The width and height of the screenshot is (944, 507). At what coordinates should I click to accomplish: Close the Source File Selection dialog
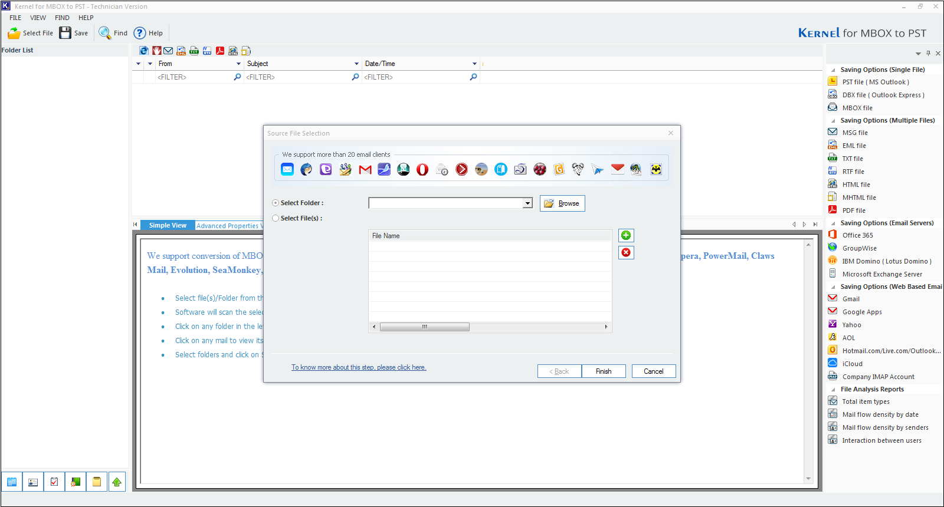671,133
